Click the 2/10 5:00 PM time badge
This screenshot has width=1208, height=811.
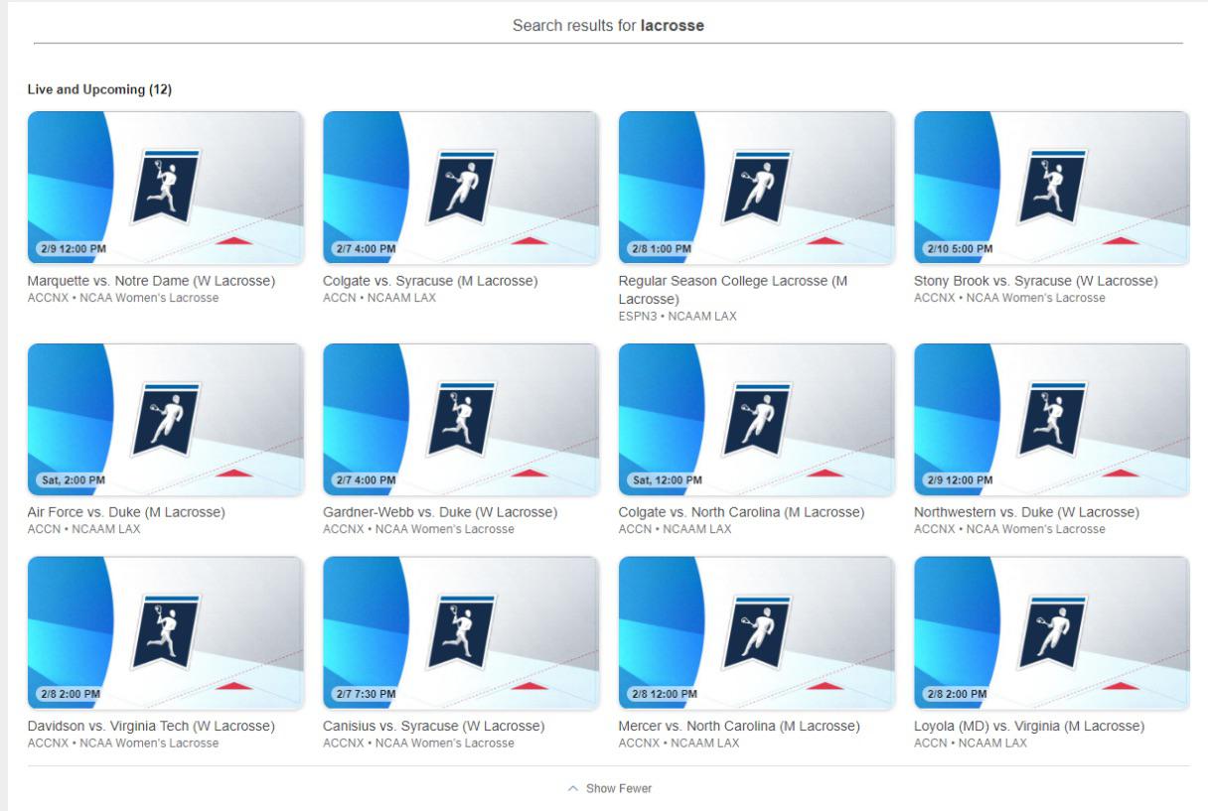[959, 248]
